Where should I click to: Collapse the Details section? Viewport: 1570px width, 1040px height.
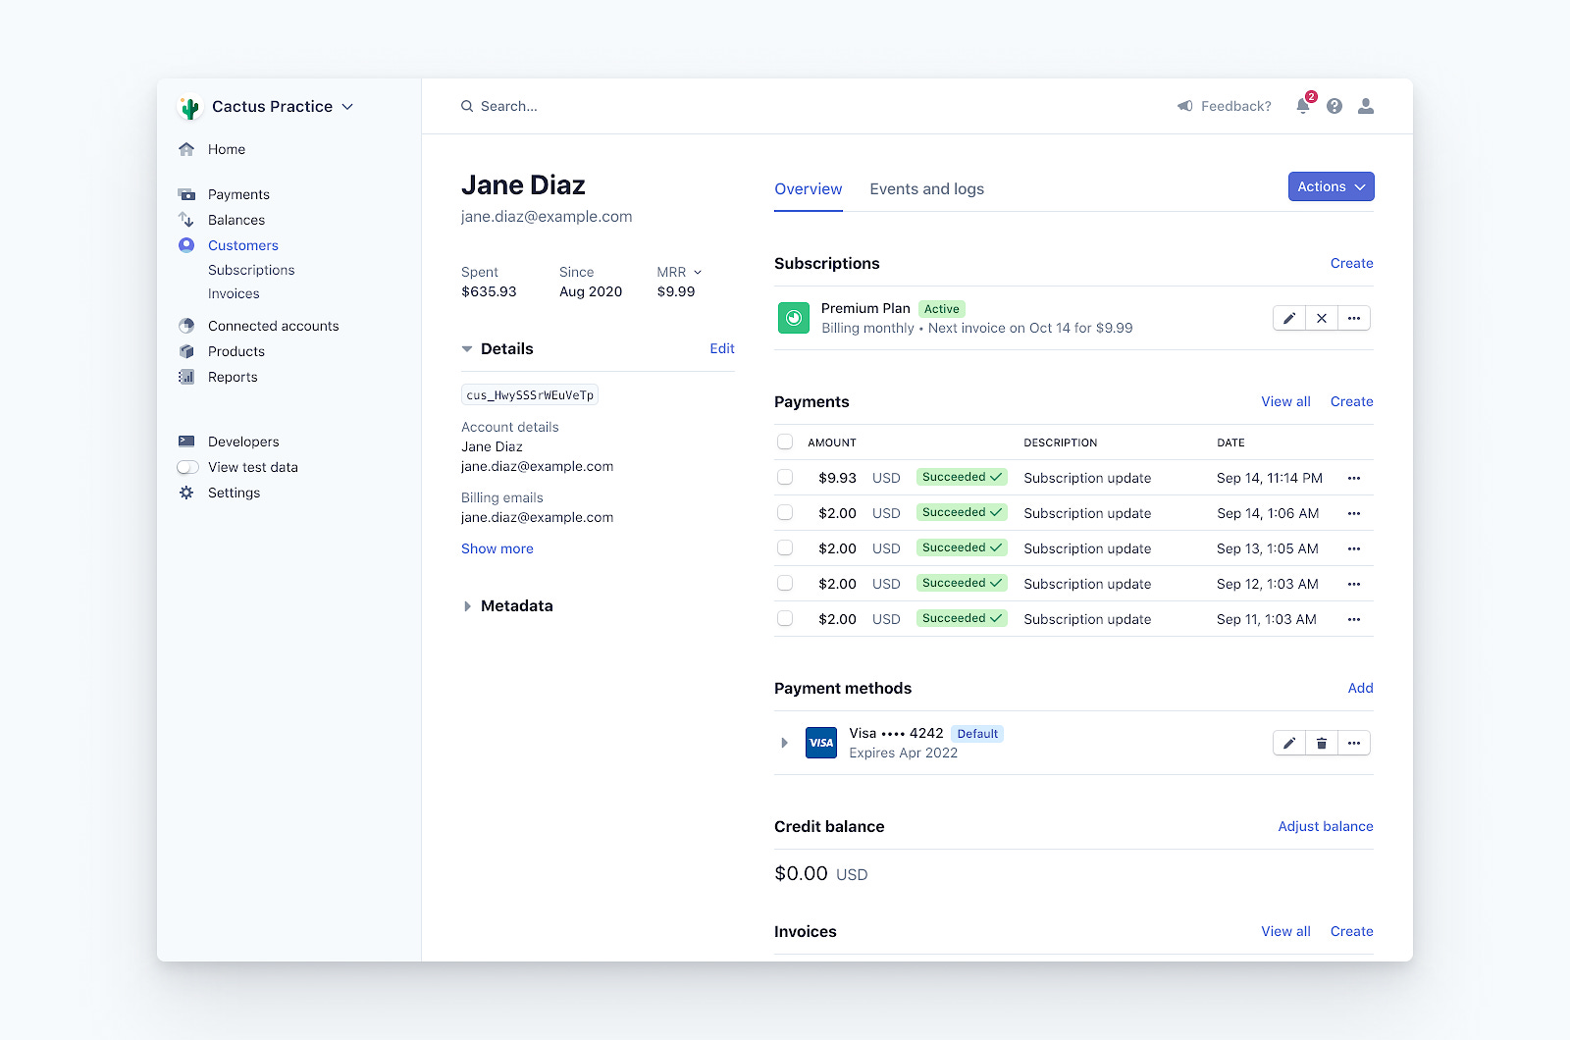(x=467, y=348)
